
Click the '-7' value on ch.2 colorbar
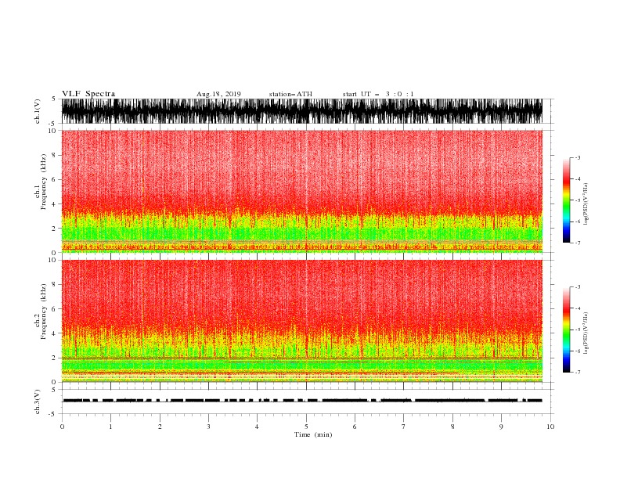click(578, 373)
